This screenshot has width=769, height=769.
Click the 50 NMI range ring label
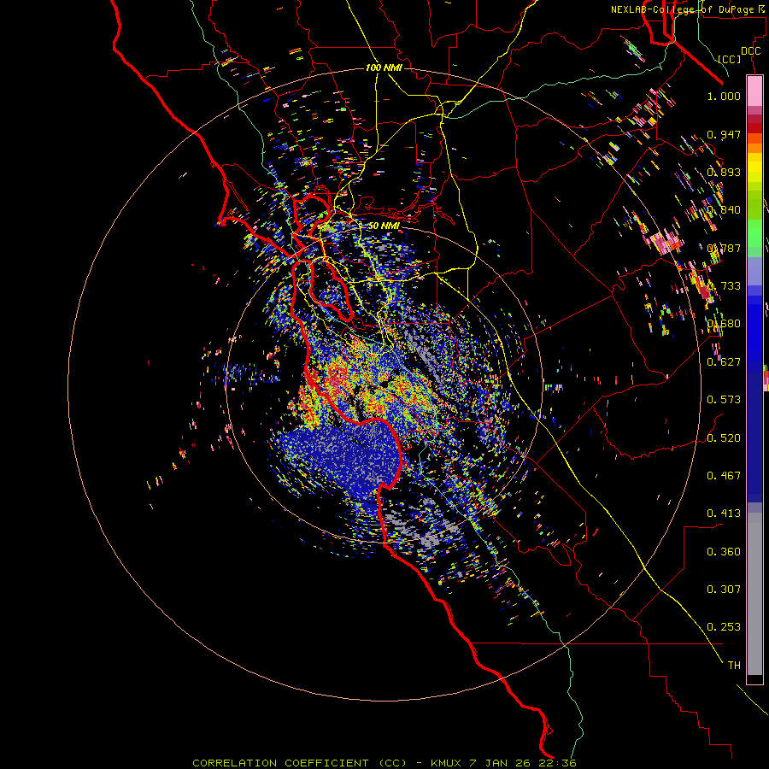pos(384,226)
